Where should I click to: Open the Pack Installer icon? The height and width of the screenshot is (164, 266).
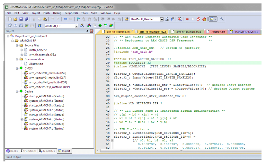coord(111,26)
